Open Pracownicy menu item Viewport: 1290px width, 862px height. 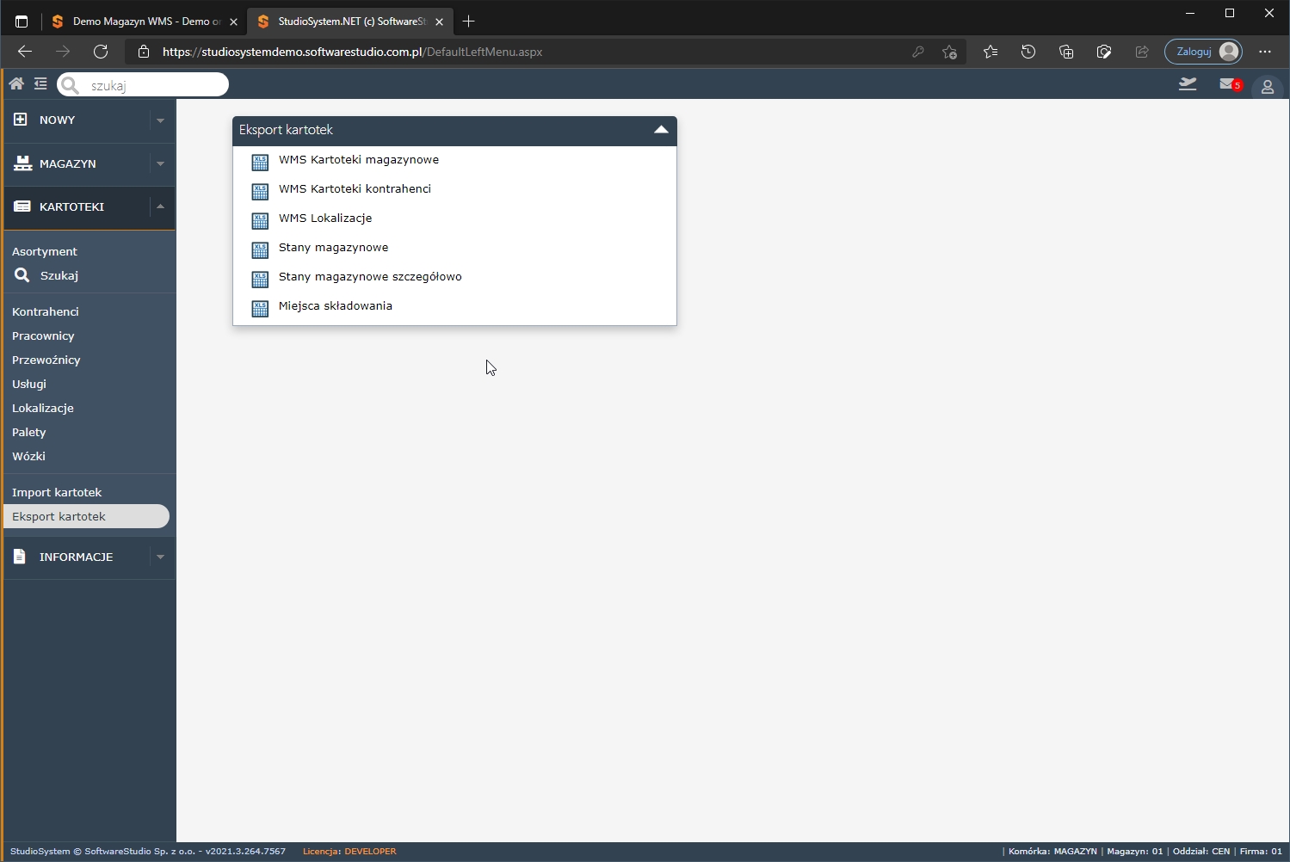pos(43,336)
